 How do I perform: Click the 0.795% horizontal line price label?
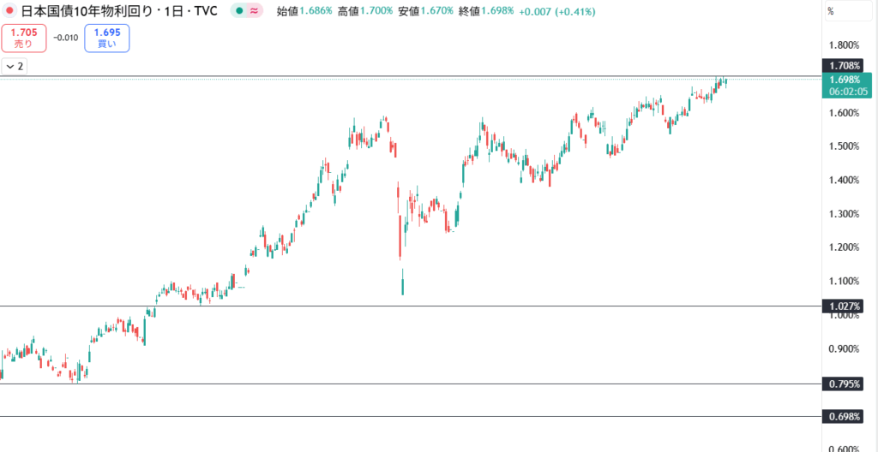(845, 384)
